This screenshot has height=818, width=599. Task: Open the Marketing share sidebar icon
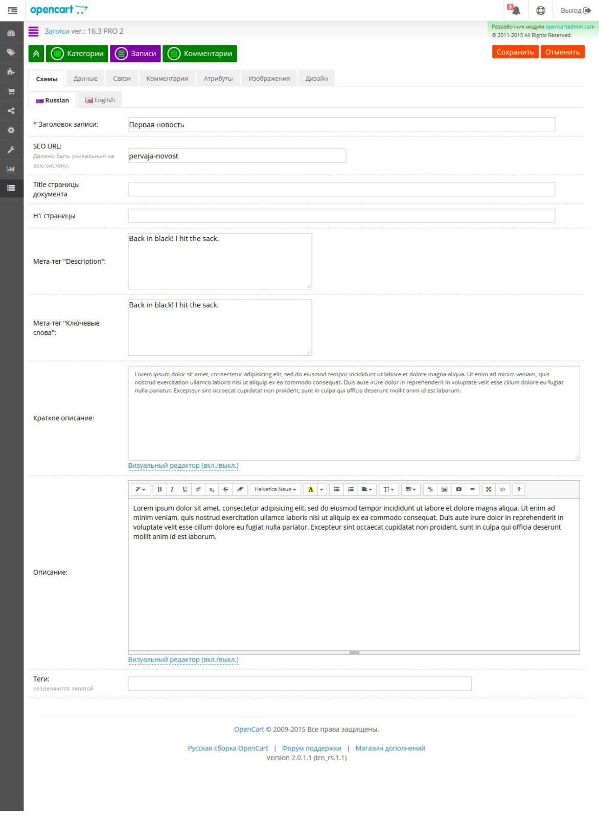[x=11, y=110]
